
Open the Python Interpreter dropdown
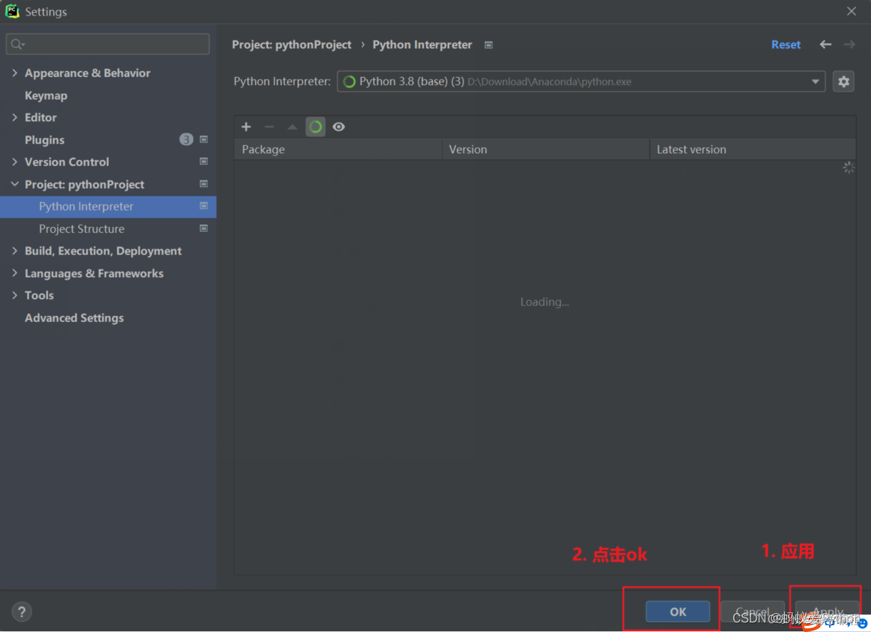[x=581, y=82]
